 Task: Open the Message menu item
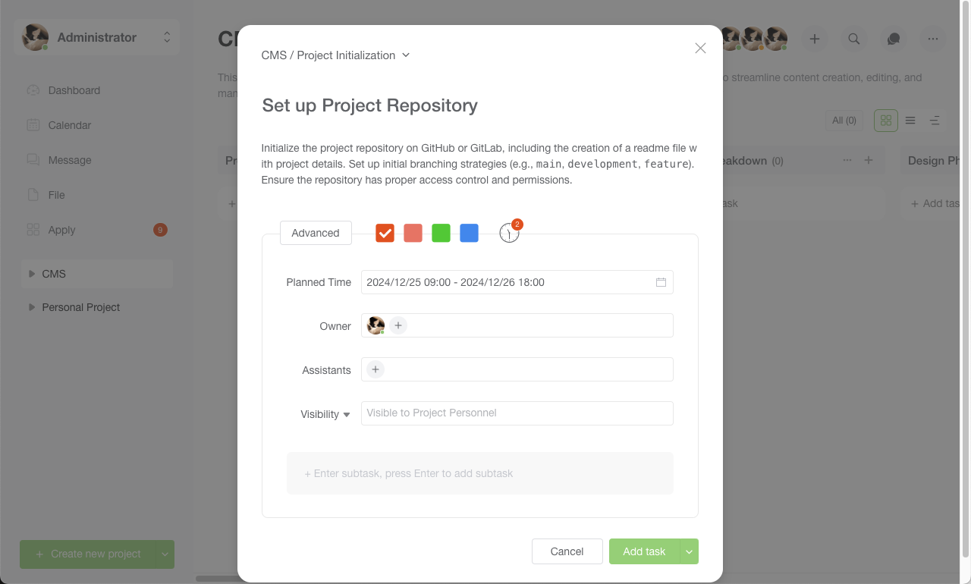click(70, 160)
